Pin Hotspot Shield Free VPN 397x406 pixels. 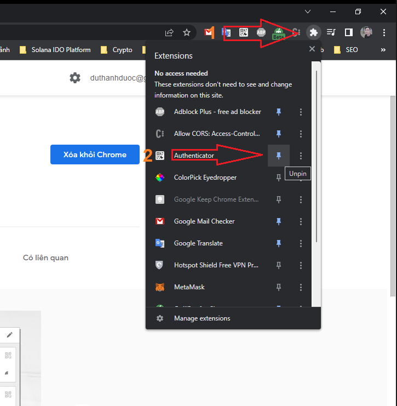279,265
